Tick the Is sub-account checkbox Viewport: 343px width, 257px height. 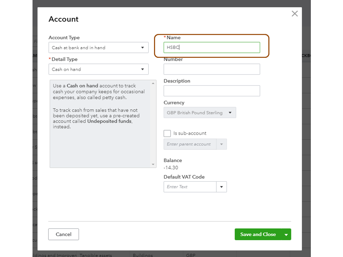point(167,133)
